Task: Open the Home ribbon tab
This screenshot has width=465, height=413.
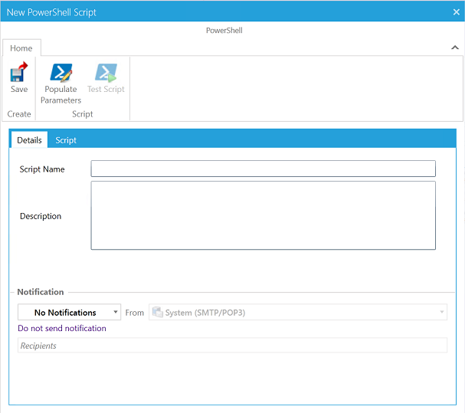Action: pyautogui.click(x=21, y=48)
